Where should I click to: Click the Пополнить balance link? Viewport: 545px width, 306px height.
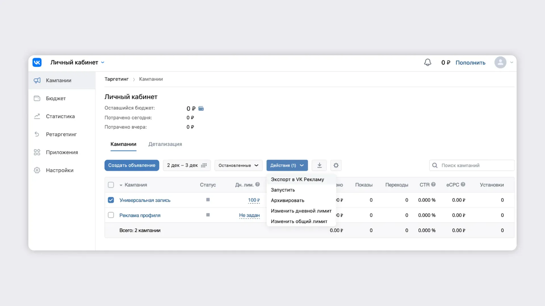pyautogui.click(x=470, y=63)
